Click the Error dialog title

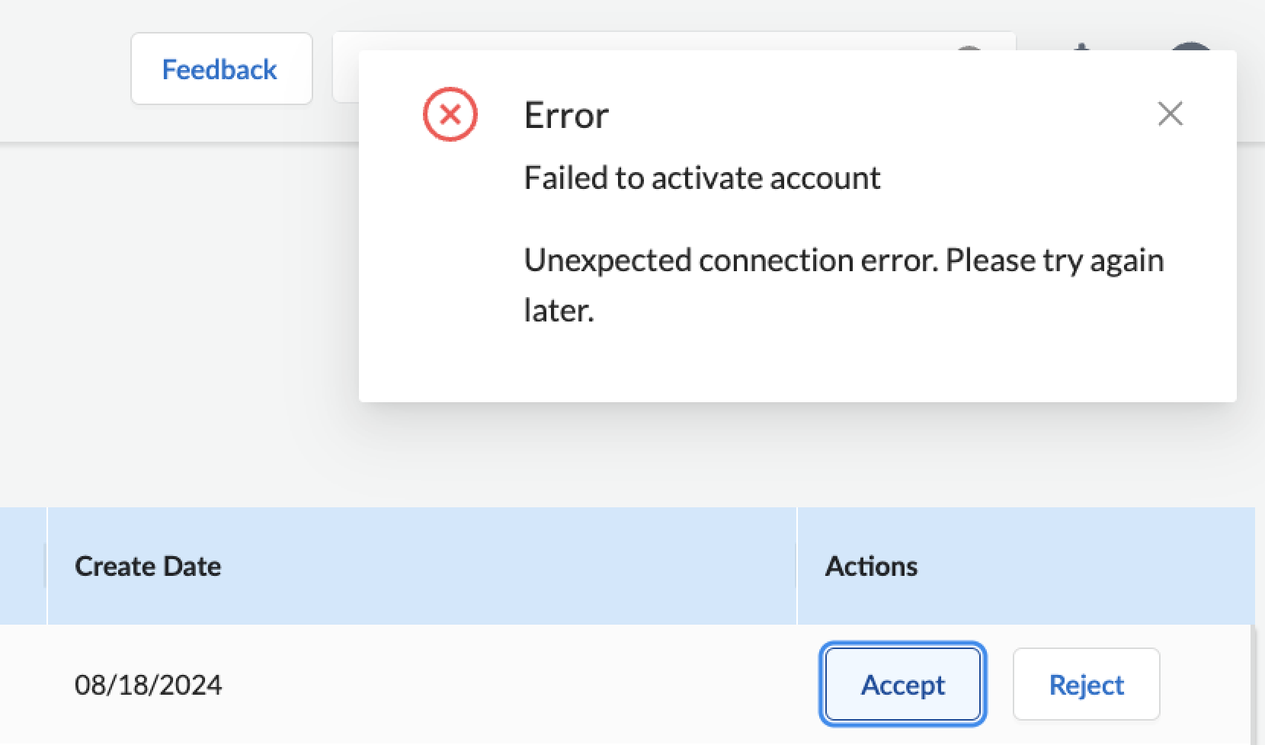coord(566,115)
